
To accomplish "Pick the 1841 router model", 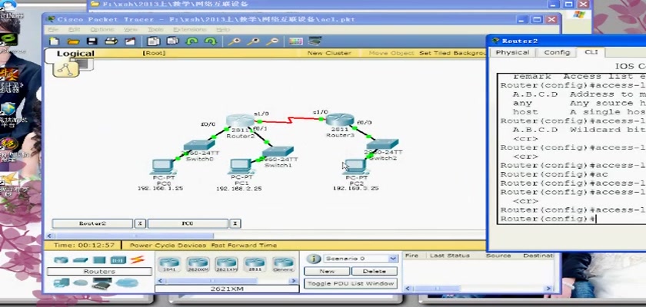I will point(169,264).
